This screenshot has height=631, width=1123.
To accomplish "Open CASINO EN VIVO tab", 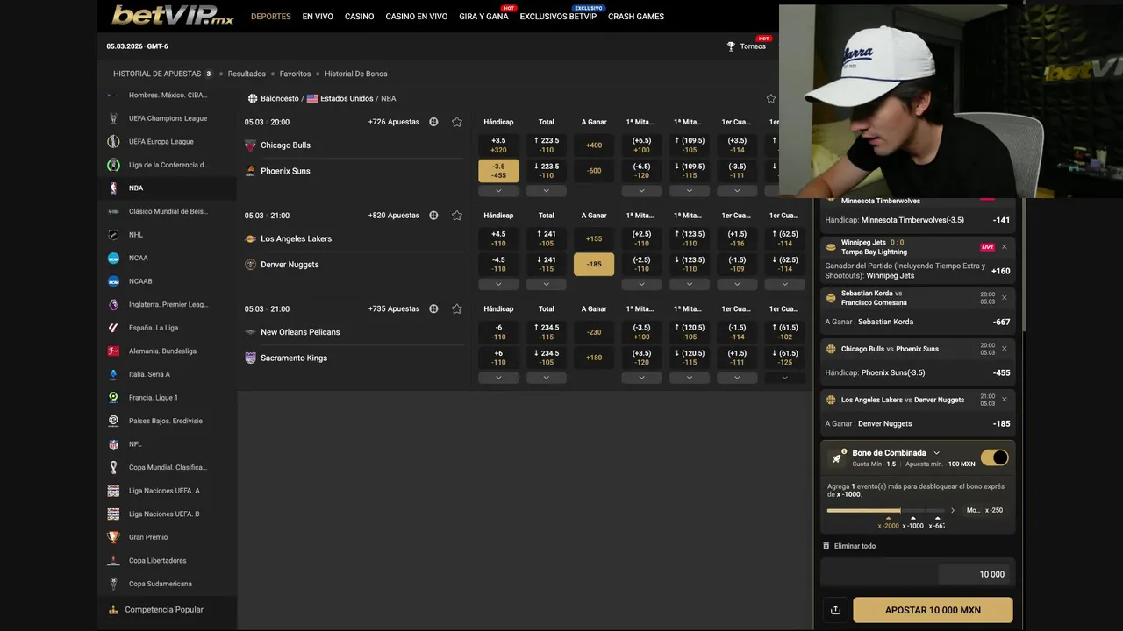I will (417, 17).
